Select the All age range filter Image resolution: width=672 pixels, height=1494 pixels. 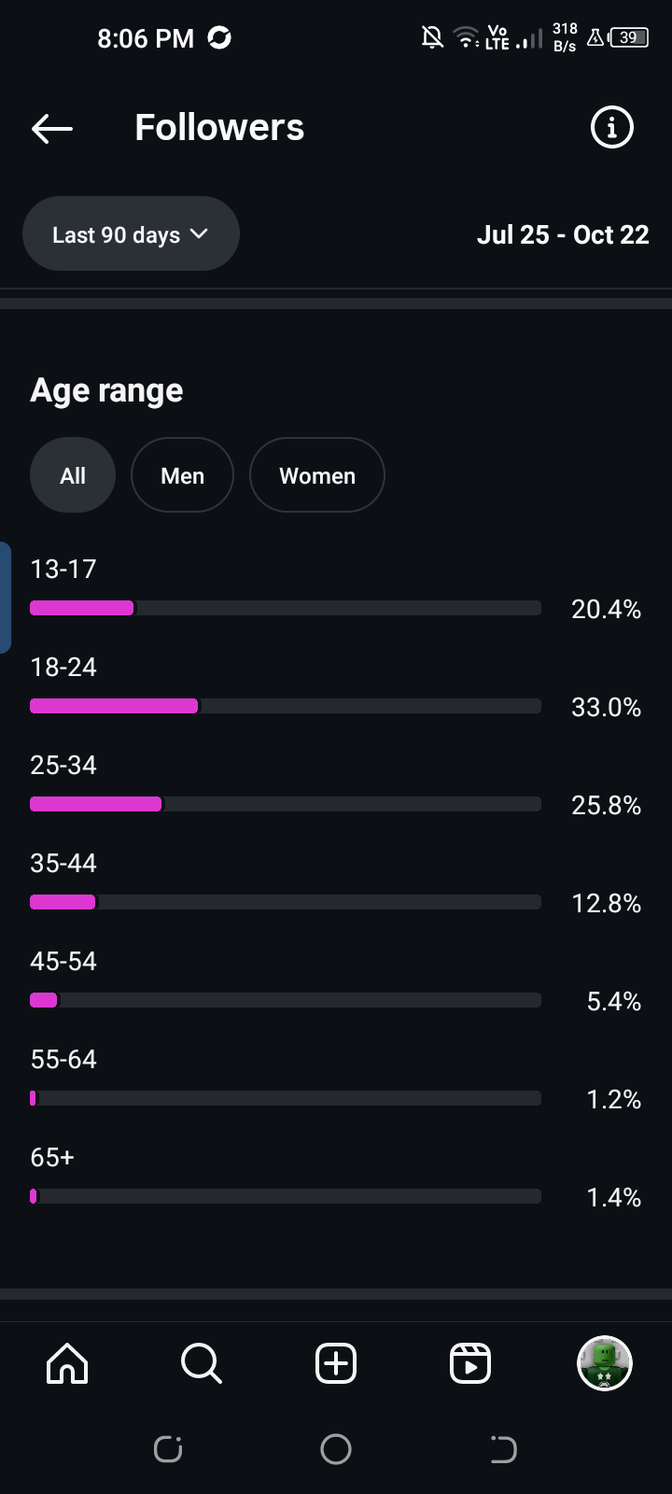point(73,475)
